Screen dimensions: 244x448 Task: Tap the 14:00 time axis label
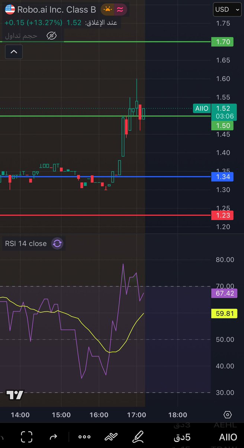[x=20, y=415]
